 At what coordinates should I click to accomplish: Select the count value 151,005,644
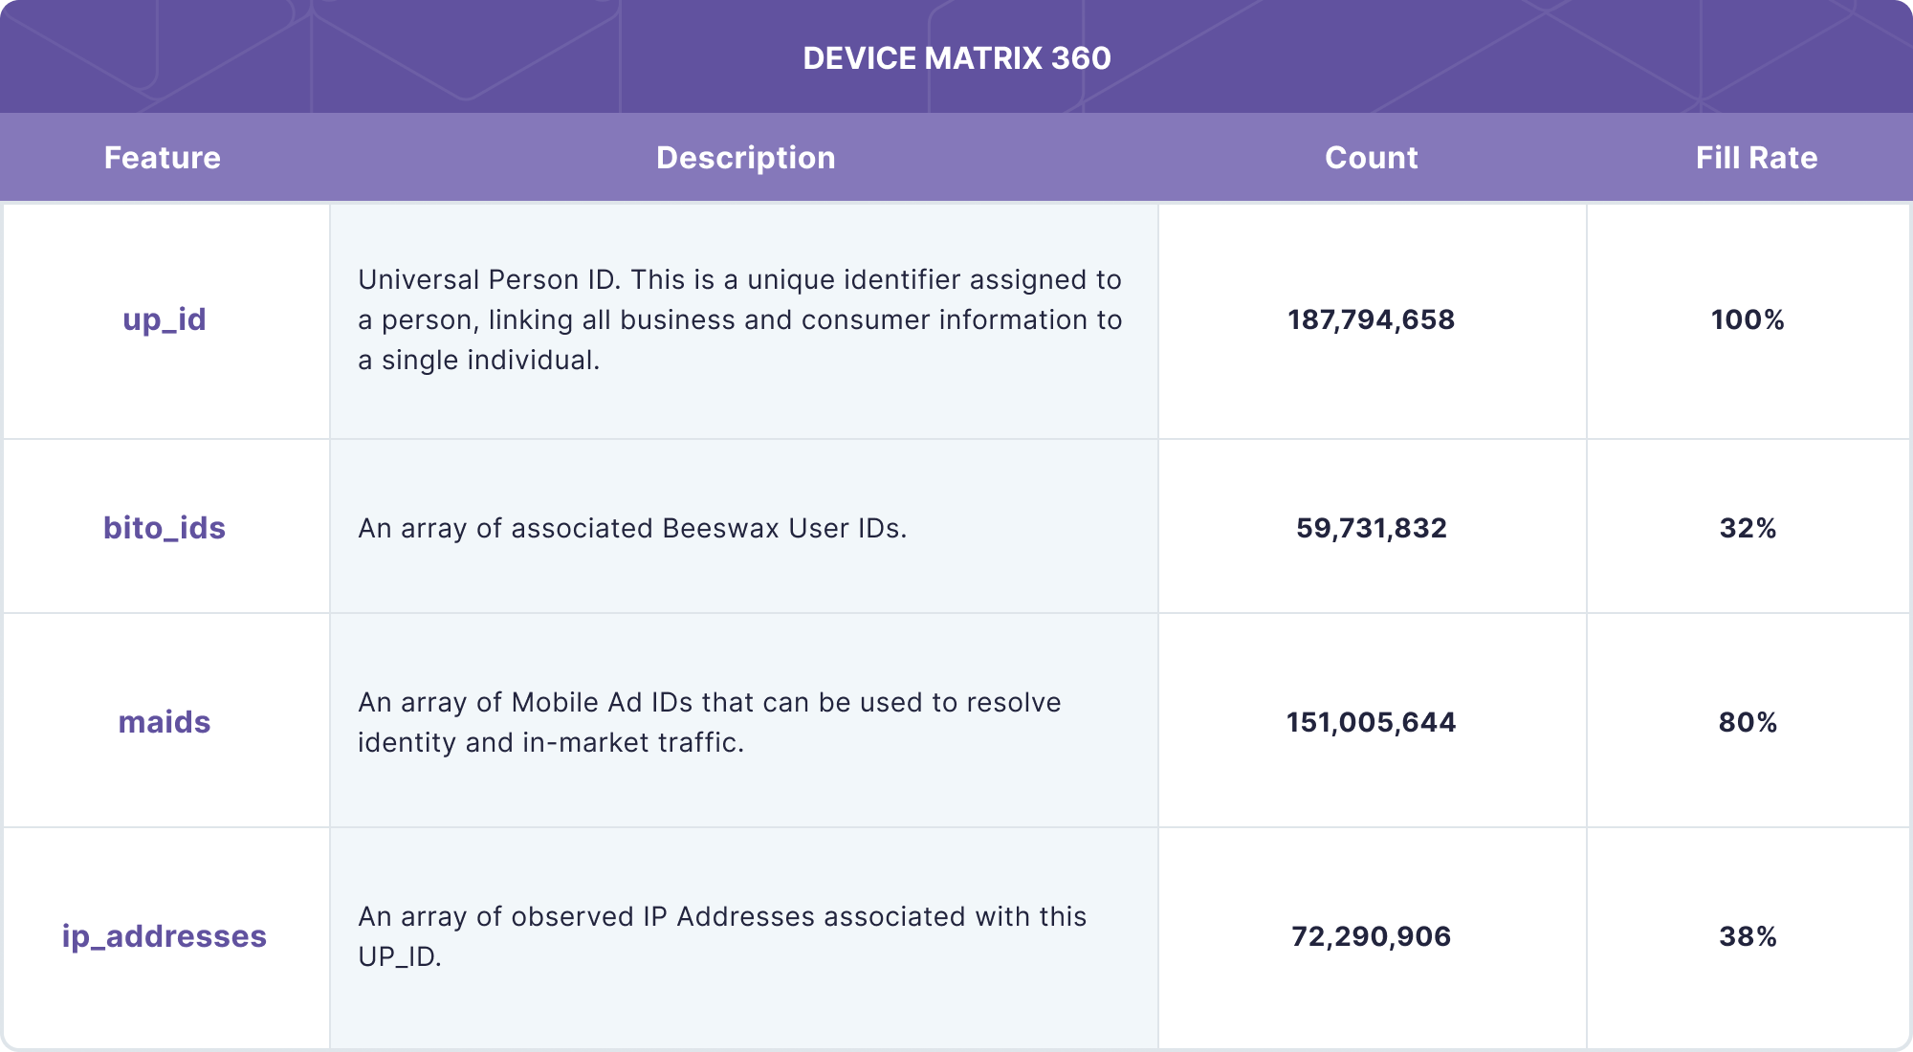tap(1371, 723)
